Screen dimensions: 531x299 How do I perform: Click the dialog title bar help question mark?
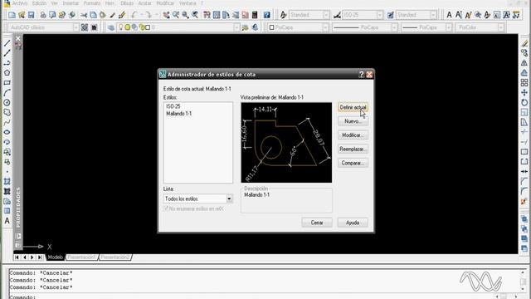click(362, 74)
